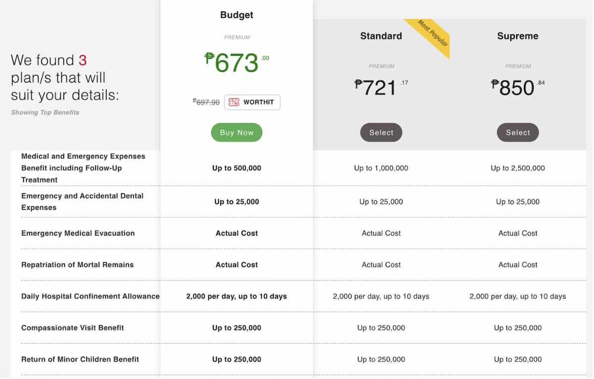Click the struck-through 697.90 original price
Viewport: 594px width, 379px height.
(206, 102)
